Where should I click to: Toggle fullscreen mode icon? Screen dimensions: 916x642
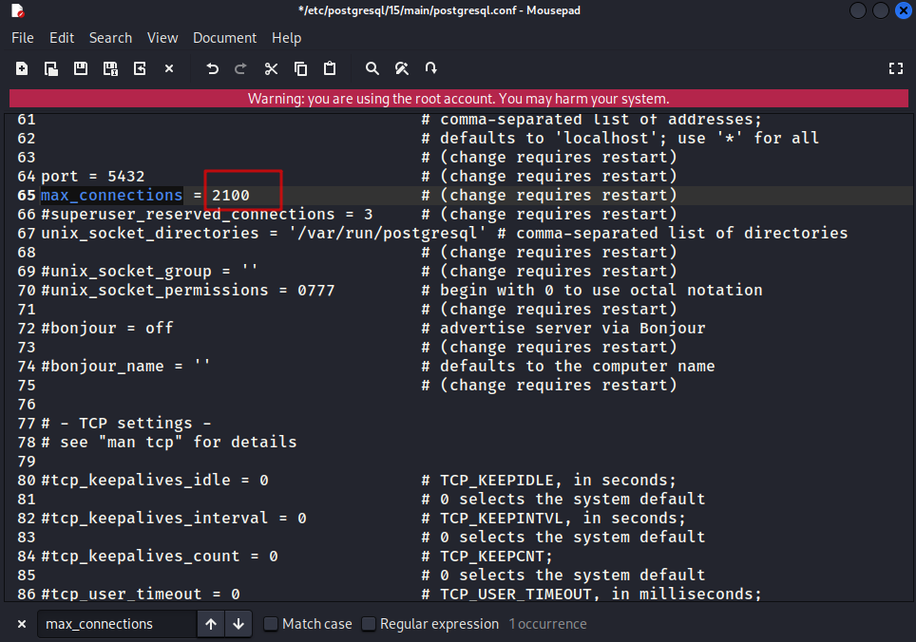coord(895,69)
